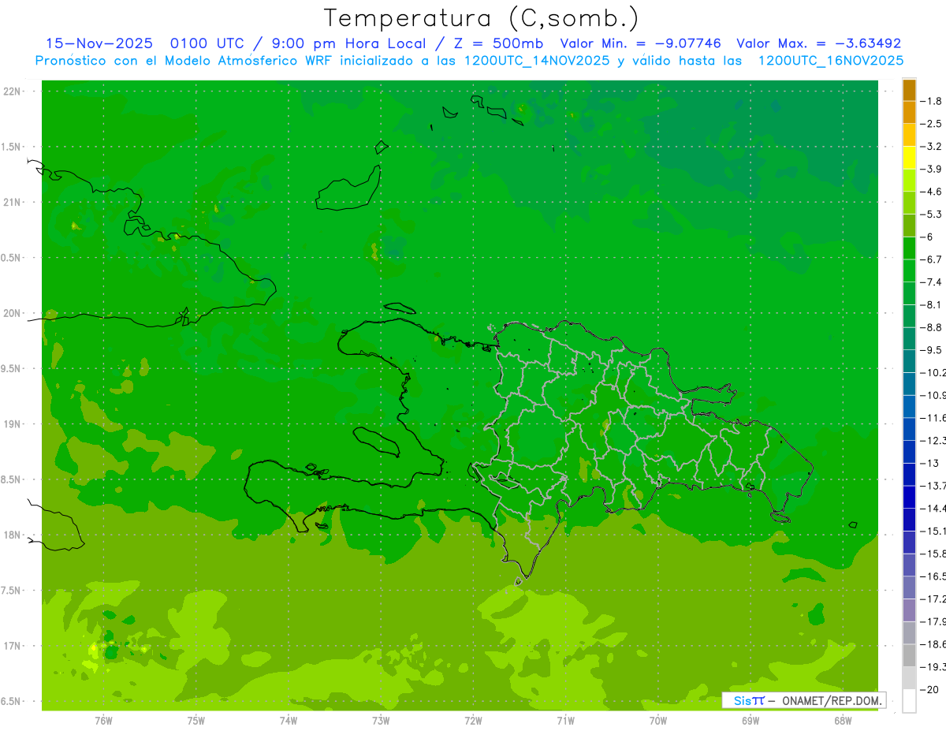Click the "1200UTC_14NOV2025" initialization time

[x=538, y=61]
